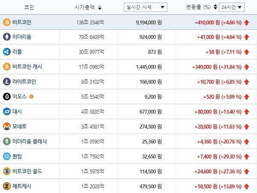Viewport: 257px width, 193px height.
Task: Click the Monero coin icon
Action: 7,126
